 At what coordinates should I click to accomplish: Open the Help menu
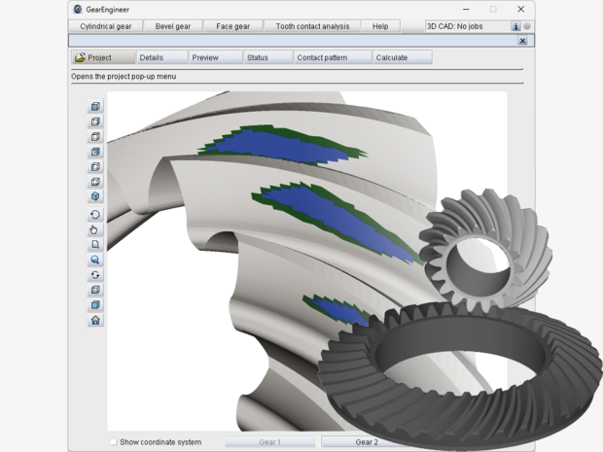tap(380, 26)
